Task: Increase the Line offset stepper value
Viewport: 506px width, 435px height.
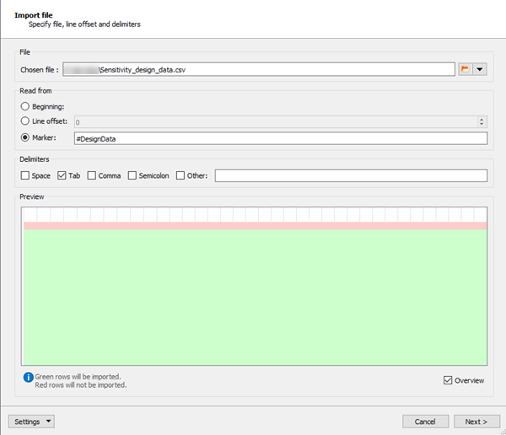Action: pyautogui.click(x=482, y=120)
